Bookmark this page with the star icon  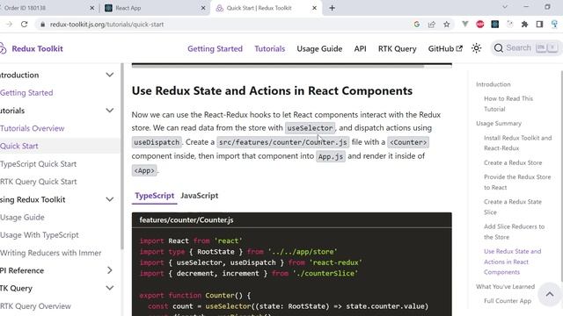[x=447, y=25]
